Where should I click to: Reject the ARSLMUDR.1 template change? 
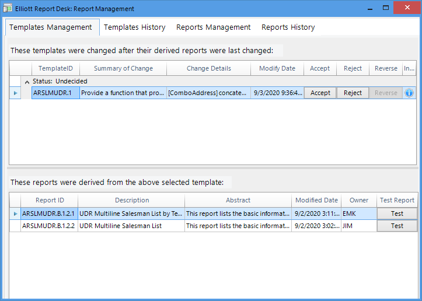(x=353, y=93)
